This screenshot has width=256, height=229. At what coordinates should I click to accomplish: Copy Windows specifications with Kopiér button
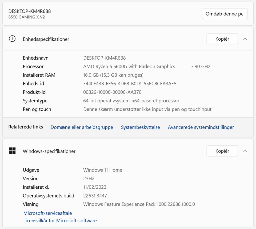222,151
